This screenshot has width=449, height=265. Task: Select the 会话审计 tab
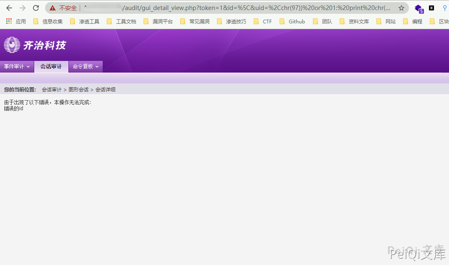[x=51, y=67]
